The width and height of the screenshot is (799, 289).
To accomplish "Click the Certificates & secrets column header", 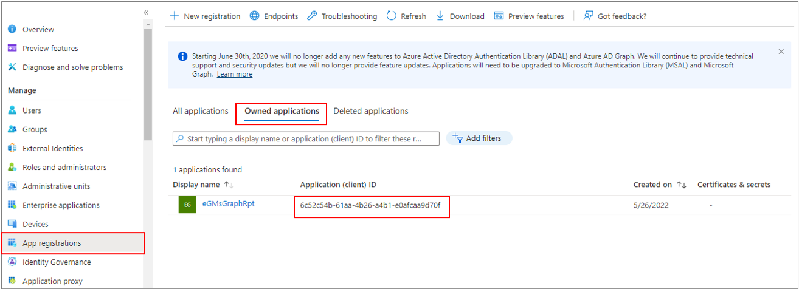I will tap(734, 185).
